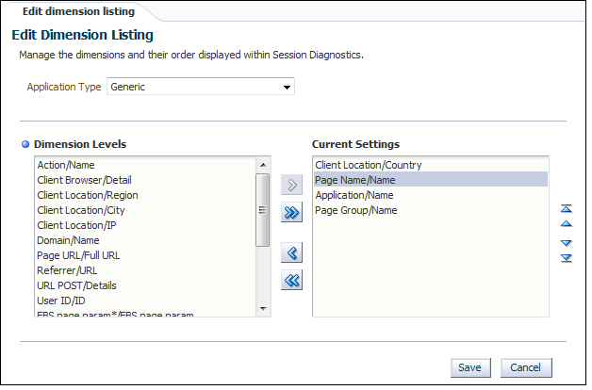Screen dimensions: 592x390
Task: Click the remove all left double-arrow
Action: (x=291, y=279)
